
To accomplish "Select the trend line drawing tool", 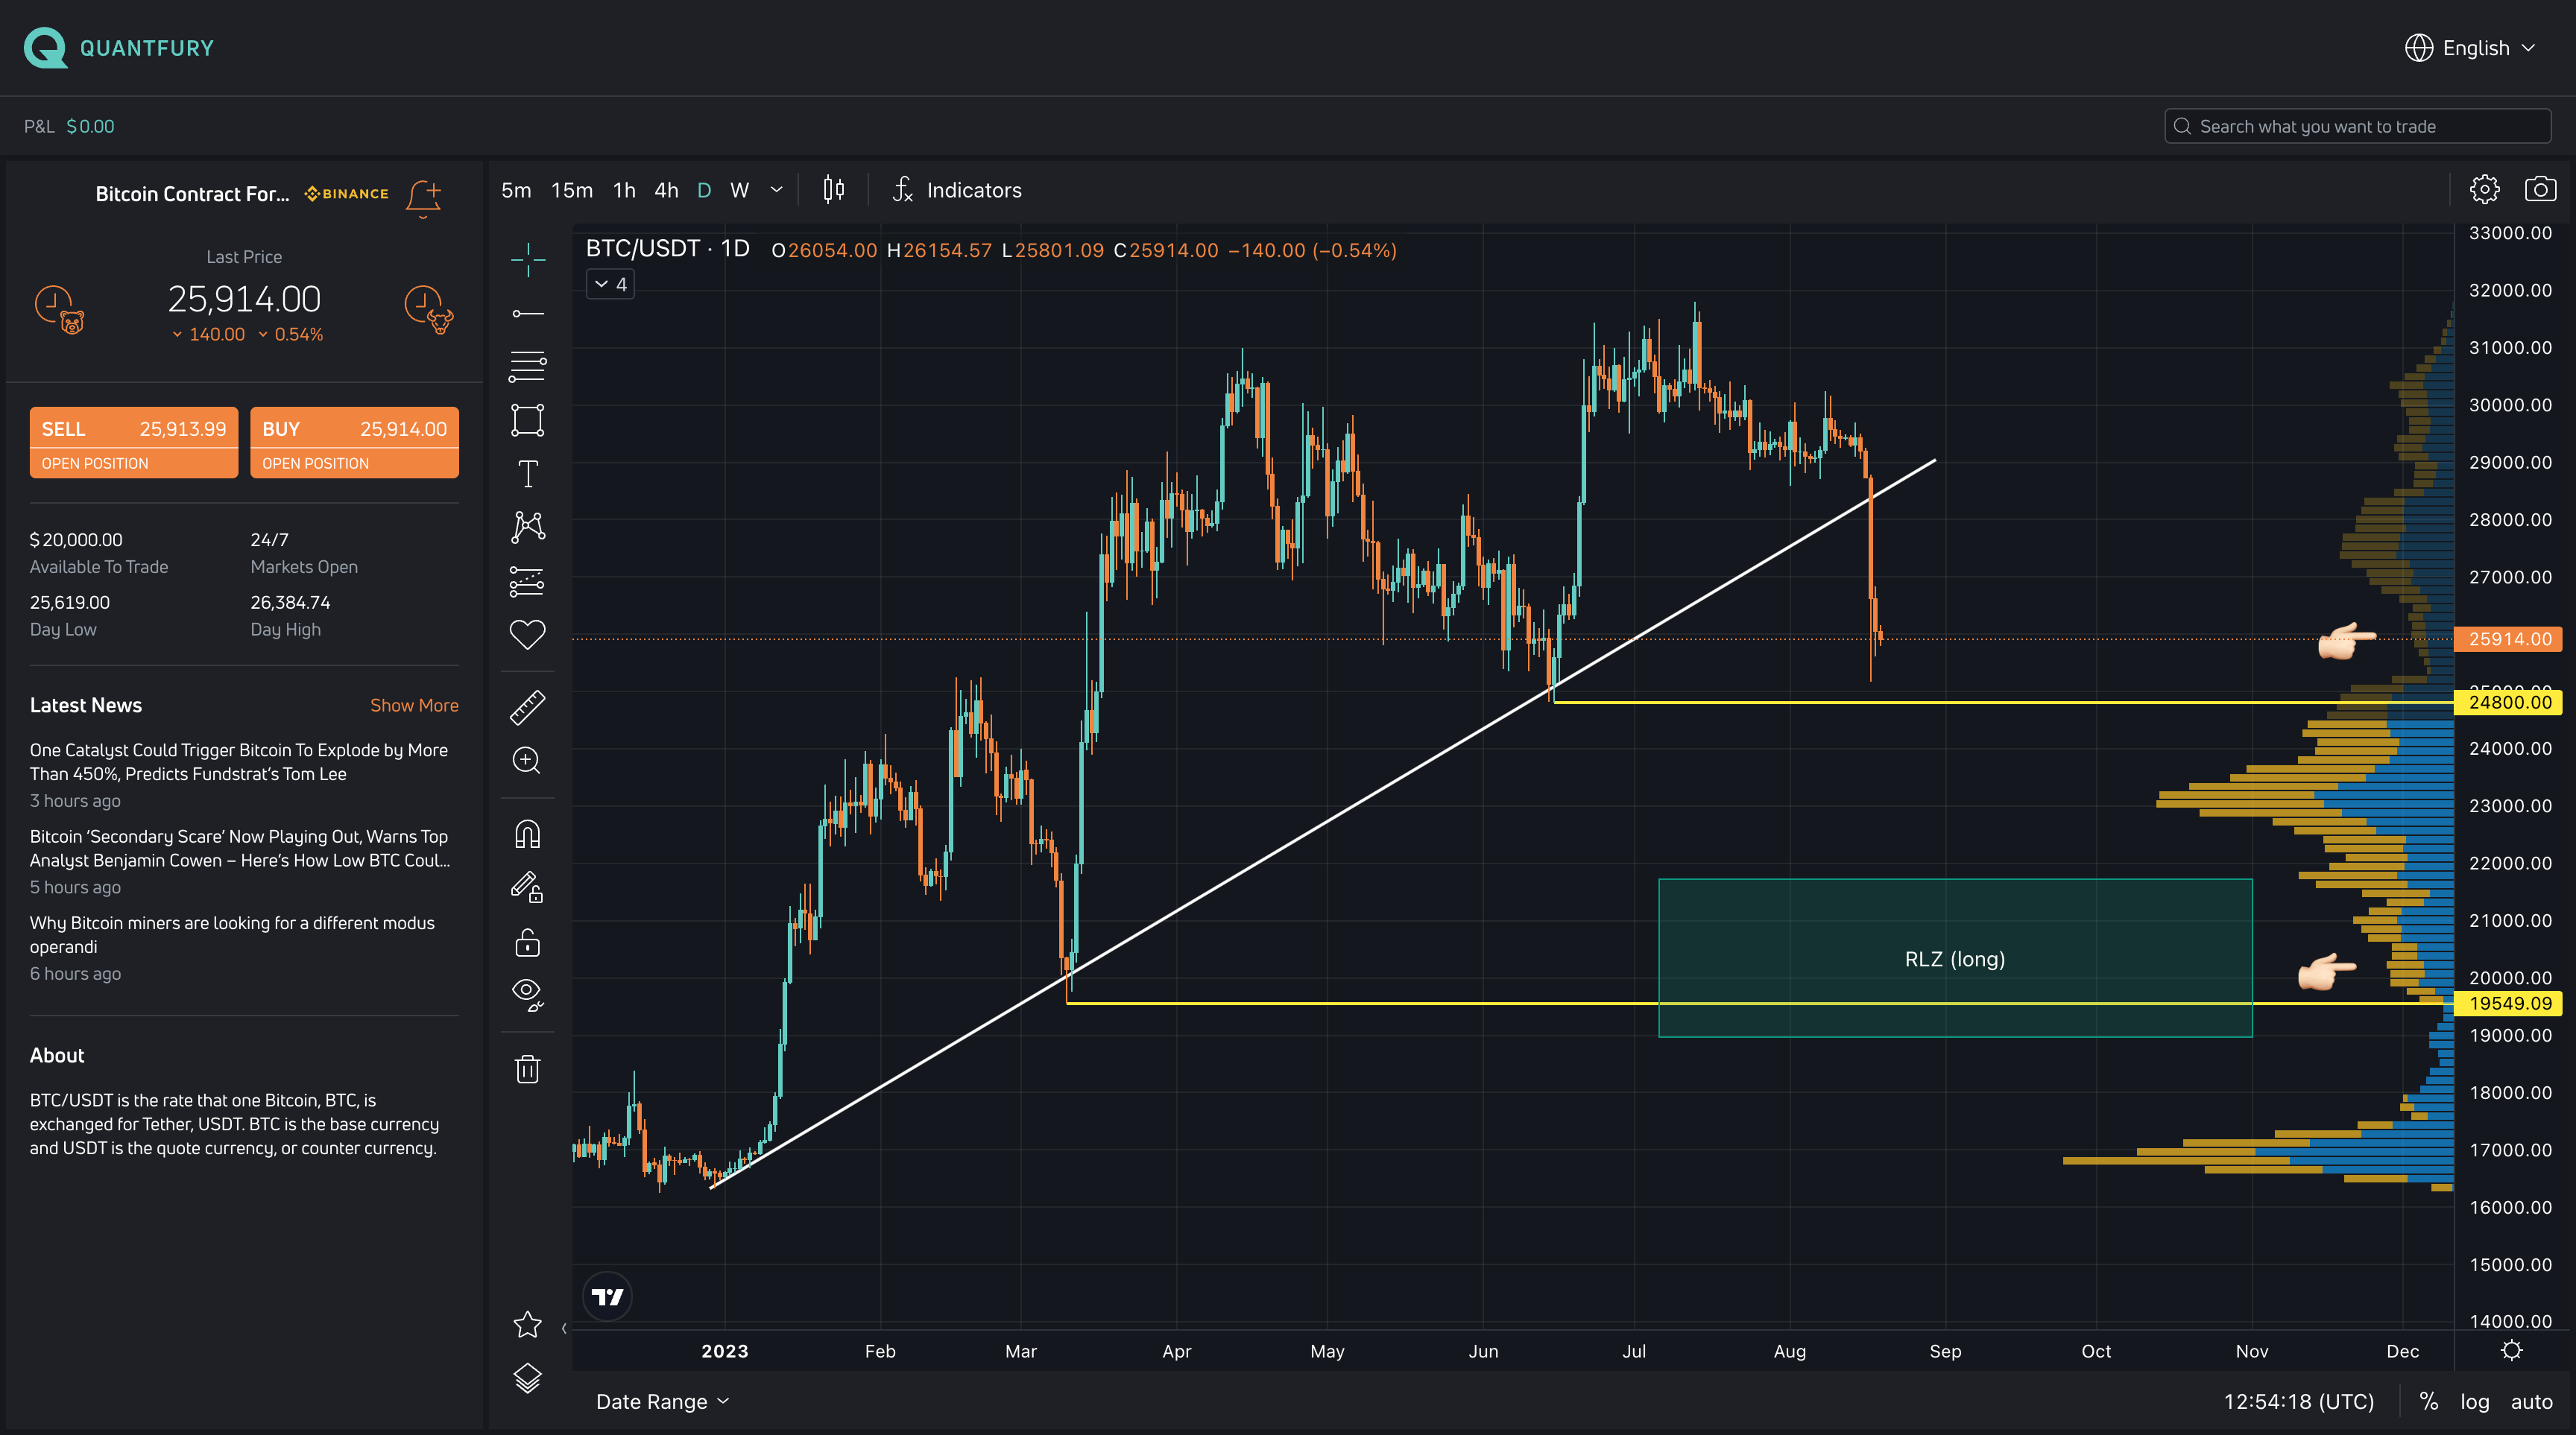I will (x=527, y=314).
